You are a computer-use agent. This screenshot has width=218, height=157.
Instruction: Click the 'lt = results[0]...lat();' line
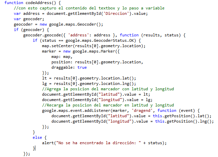pos(89,78)
